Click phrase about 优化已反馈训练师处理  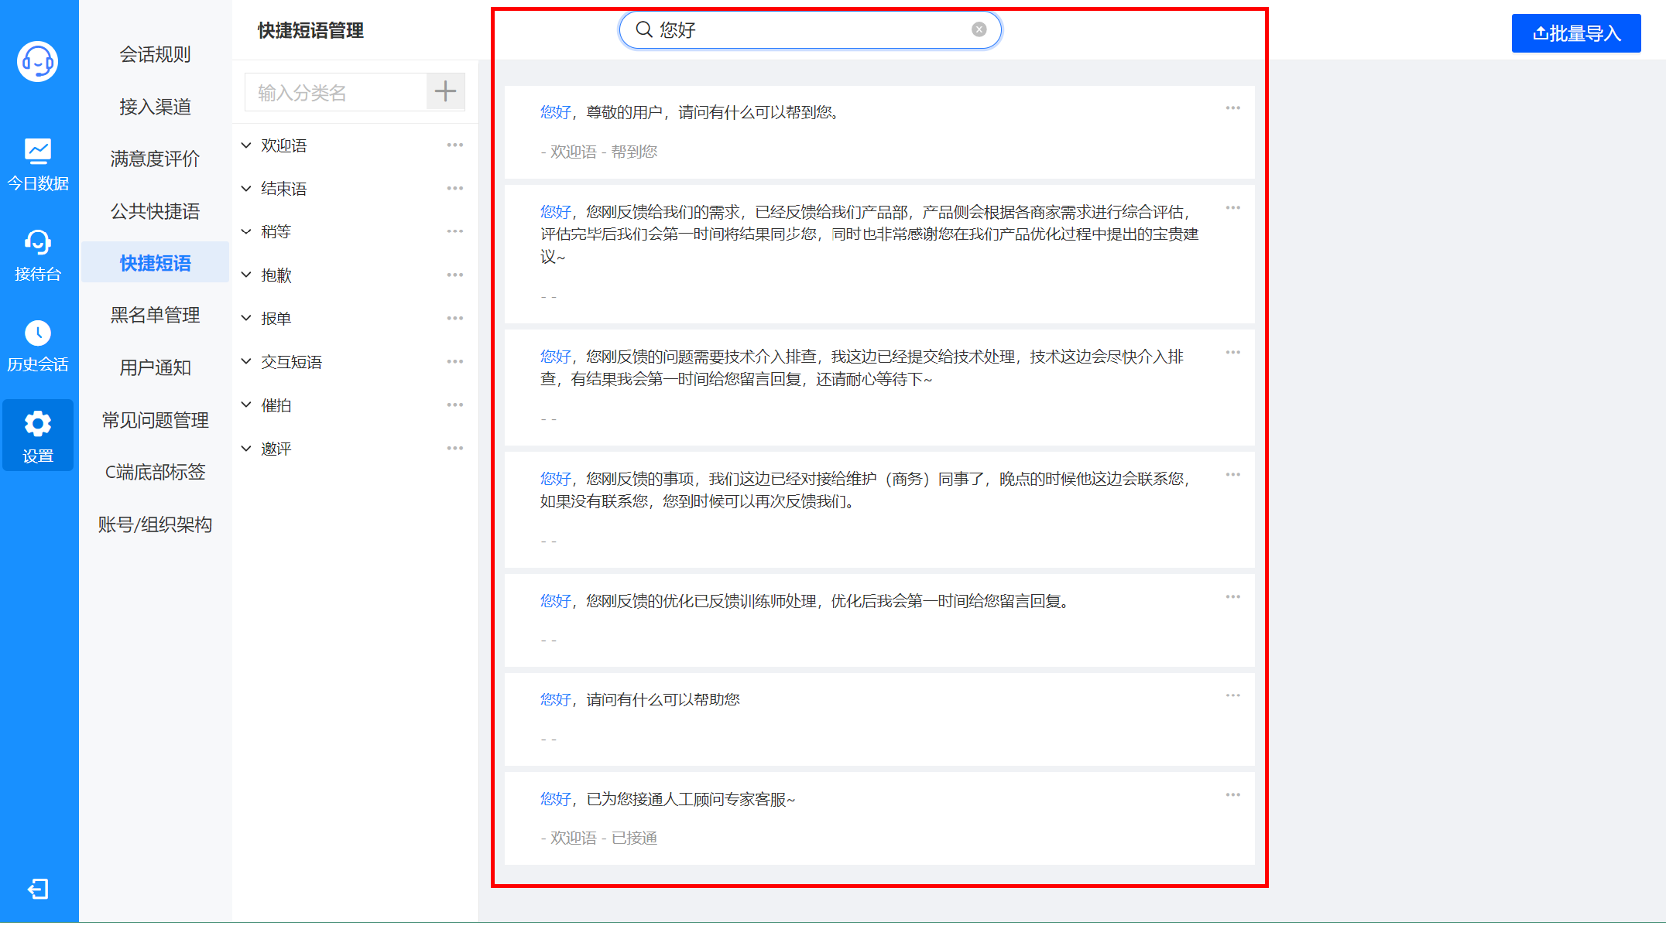[804, 601]
